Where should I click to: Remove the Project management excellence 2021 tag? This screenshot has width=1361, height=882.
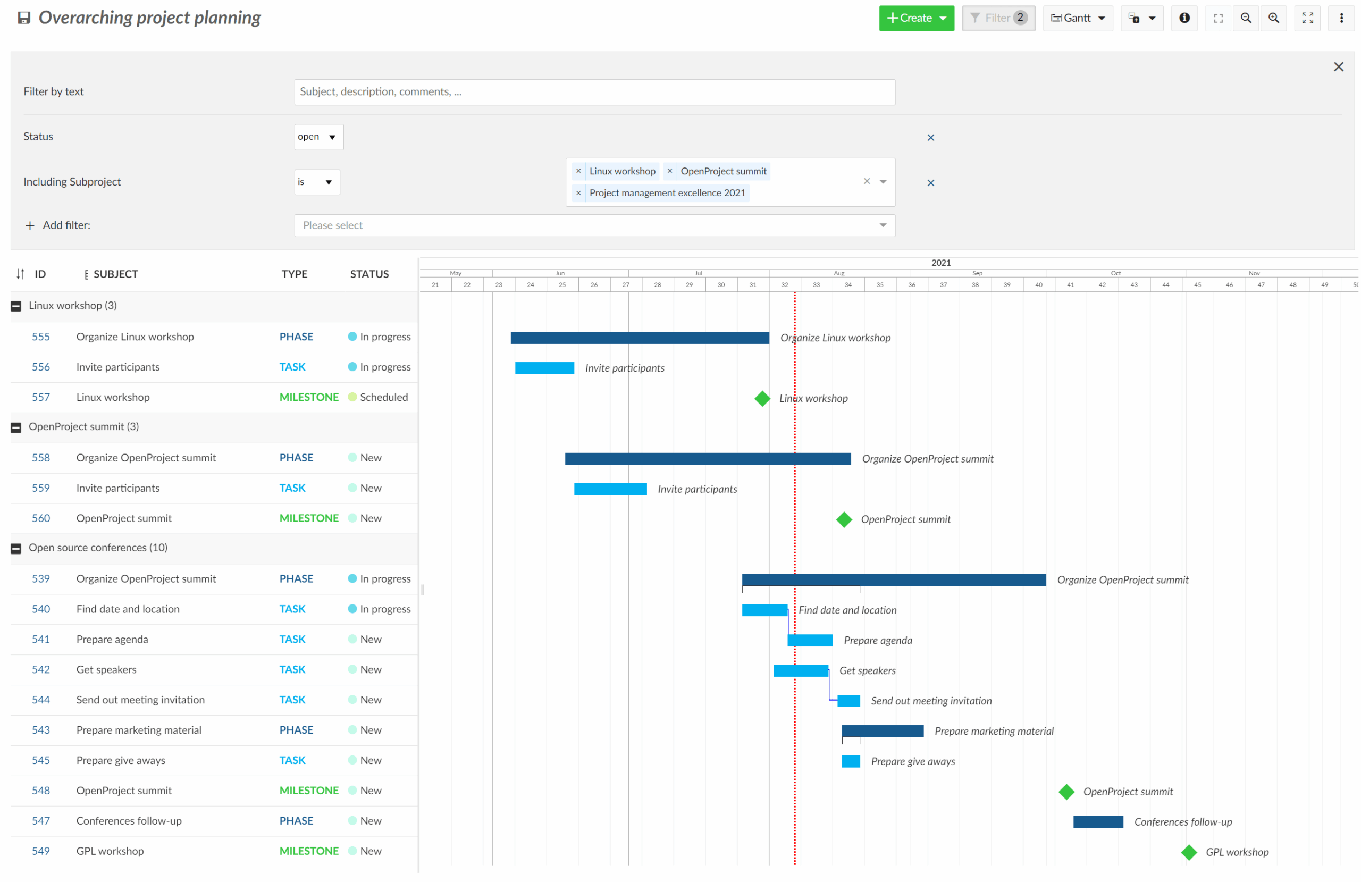(x=578, y=193)
